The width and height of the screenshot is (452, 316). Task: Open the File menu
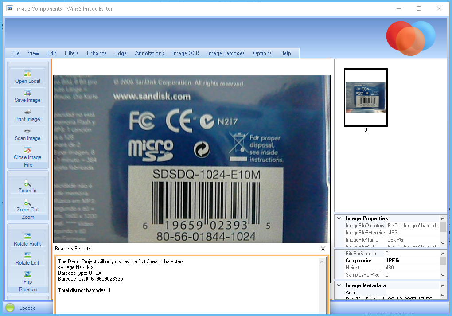click(15, 53)
